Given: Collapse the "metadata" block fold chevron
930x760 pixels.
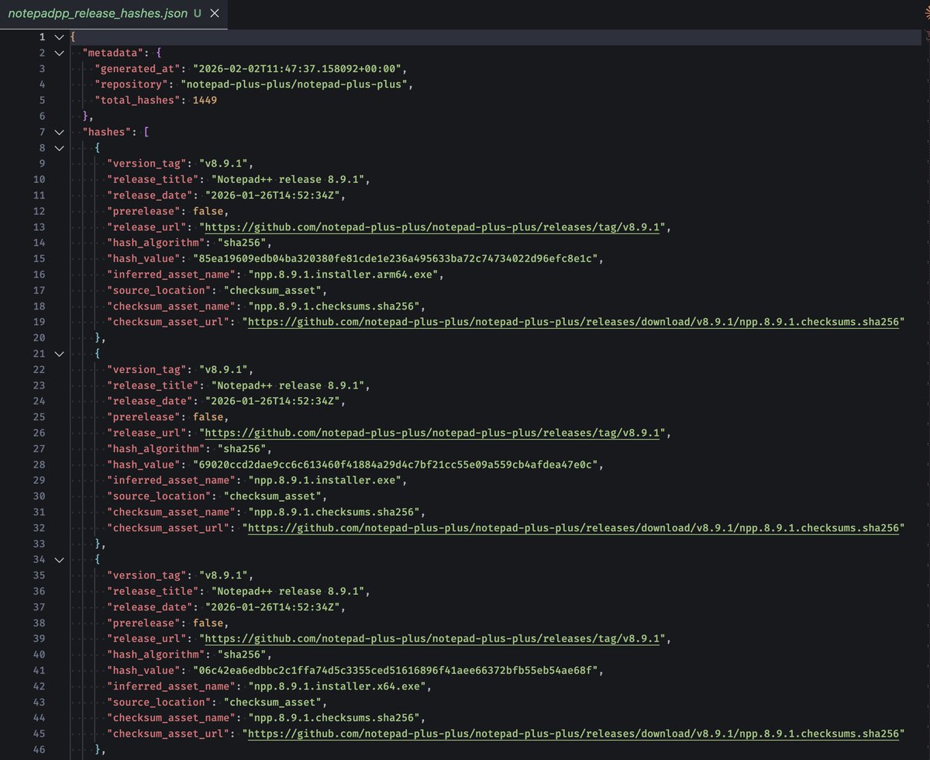Looking at the screenshot, I should pyautogui.click(x=60, y=53).
